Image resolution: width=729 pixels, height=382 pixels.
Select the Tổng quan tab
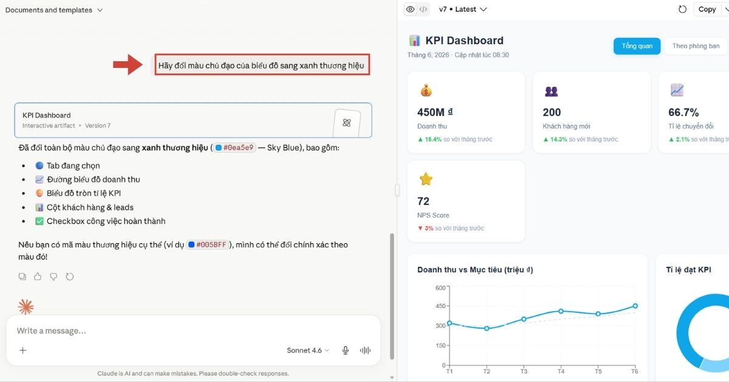(x=637, y=46)
